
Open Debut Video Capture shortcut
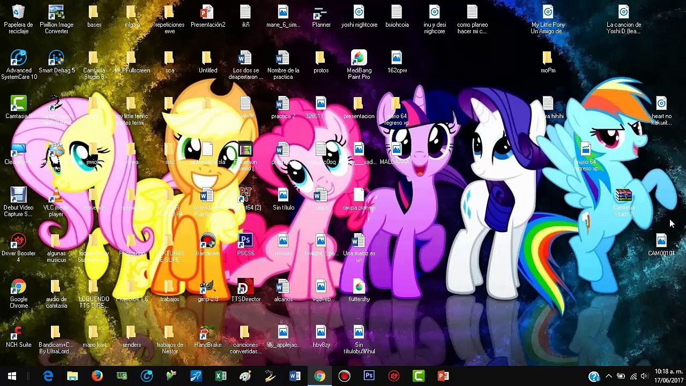[18, 202]
